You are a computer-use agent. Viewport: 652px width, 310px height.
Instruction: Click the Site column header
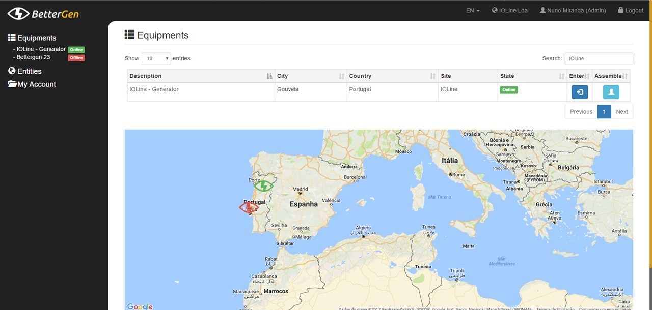[468, 76]
